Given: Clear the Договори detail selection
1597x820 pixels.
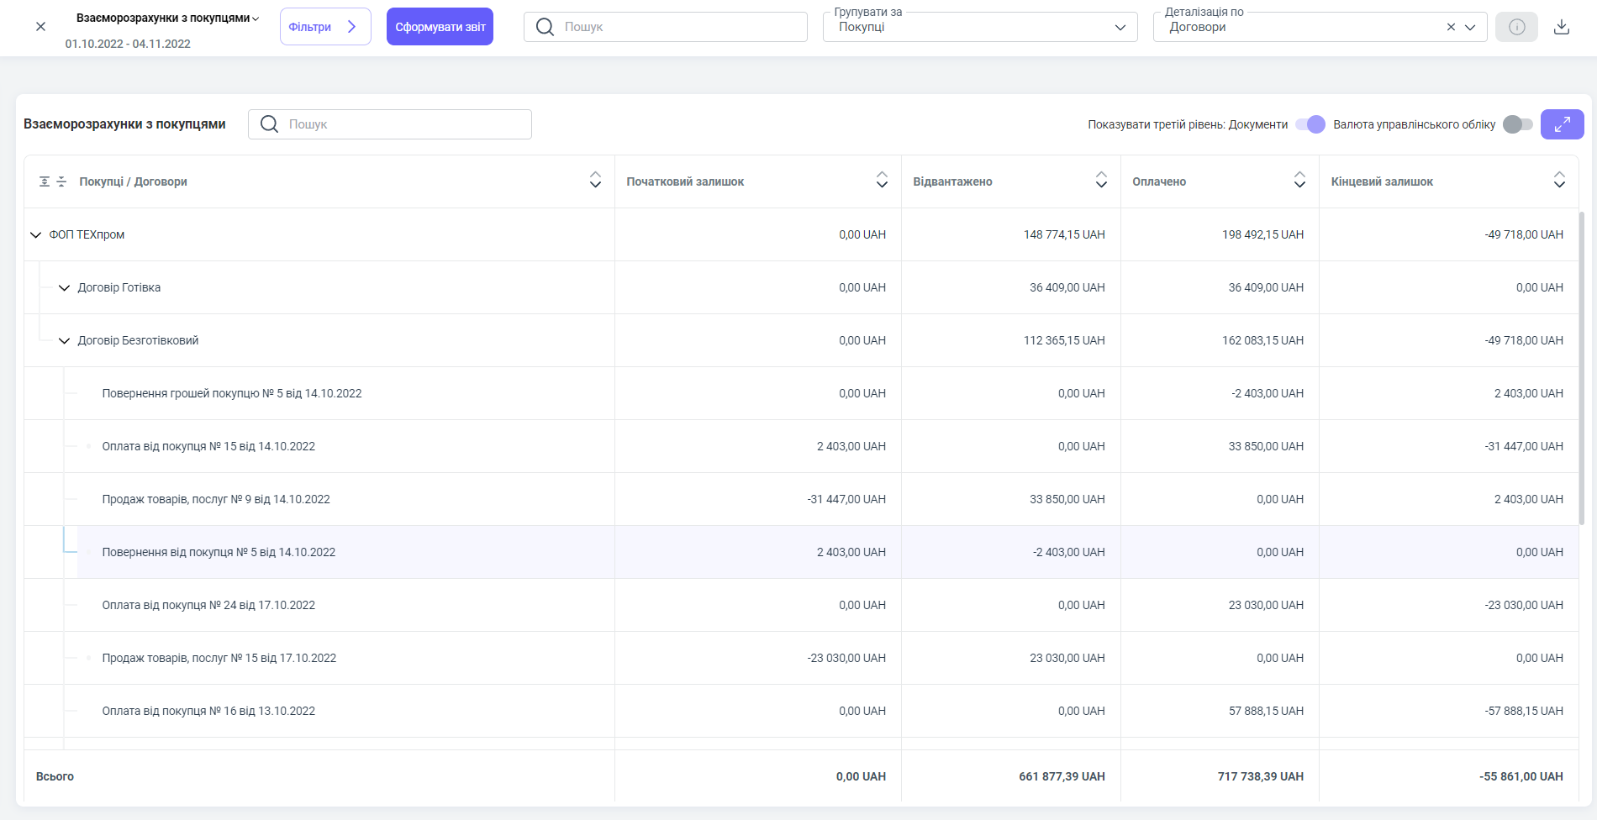Looking at the screenshot, I should point(1451,27).
